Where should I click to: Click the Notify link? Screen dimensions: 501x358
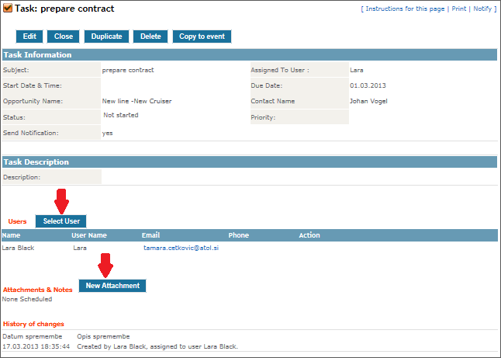click(x=482, y=9)
